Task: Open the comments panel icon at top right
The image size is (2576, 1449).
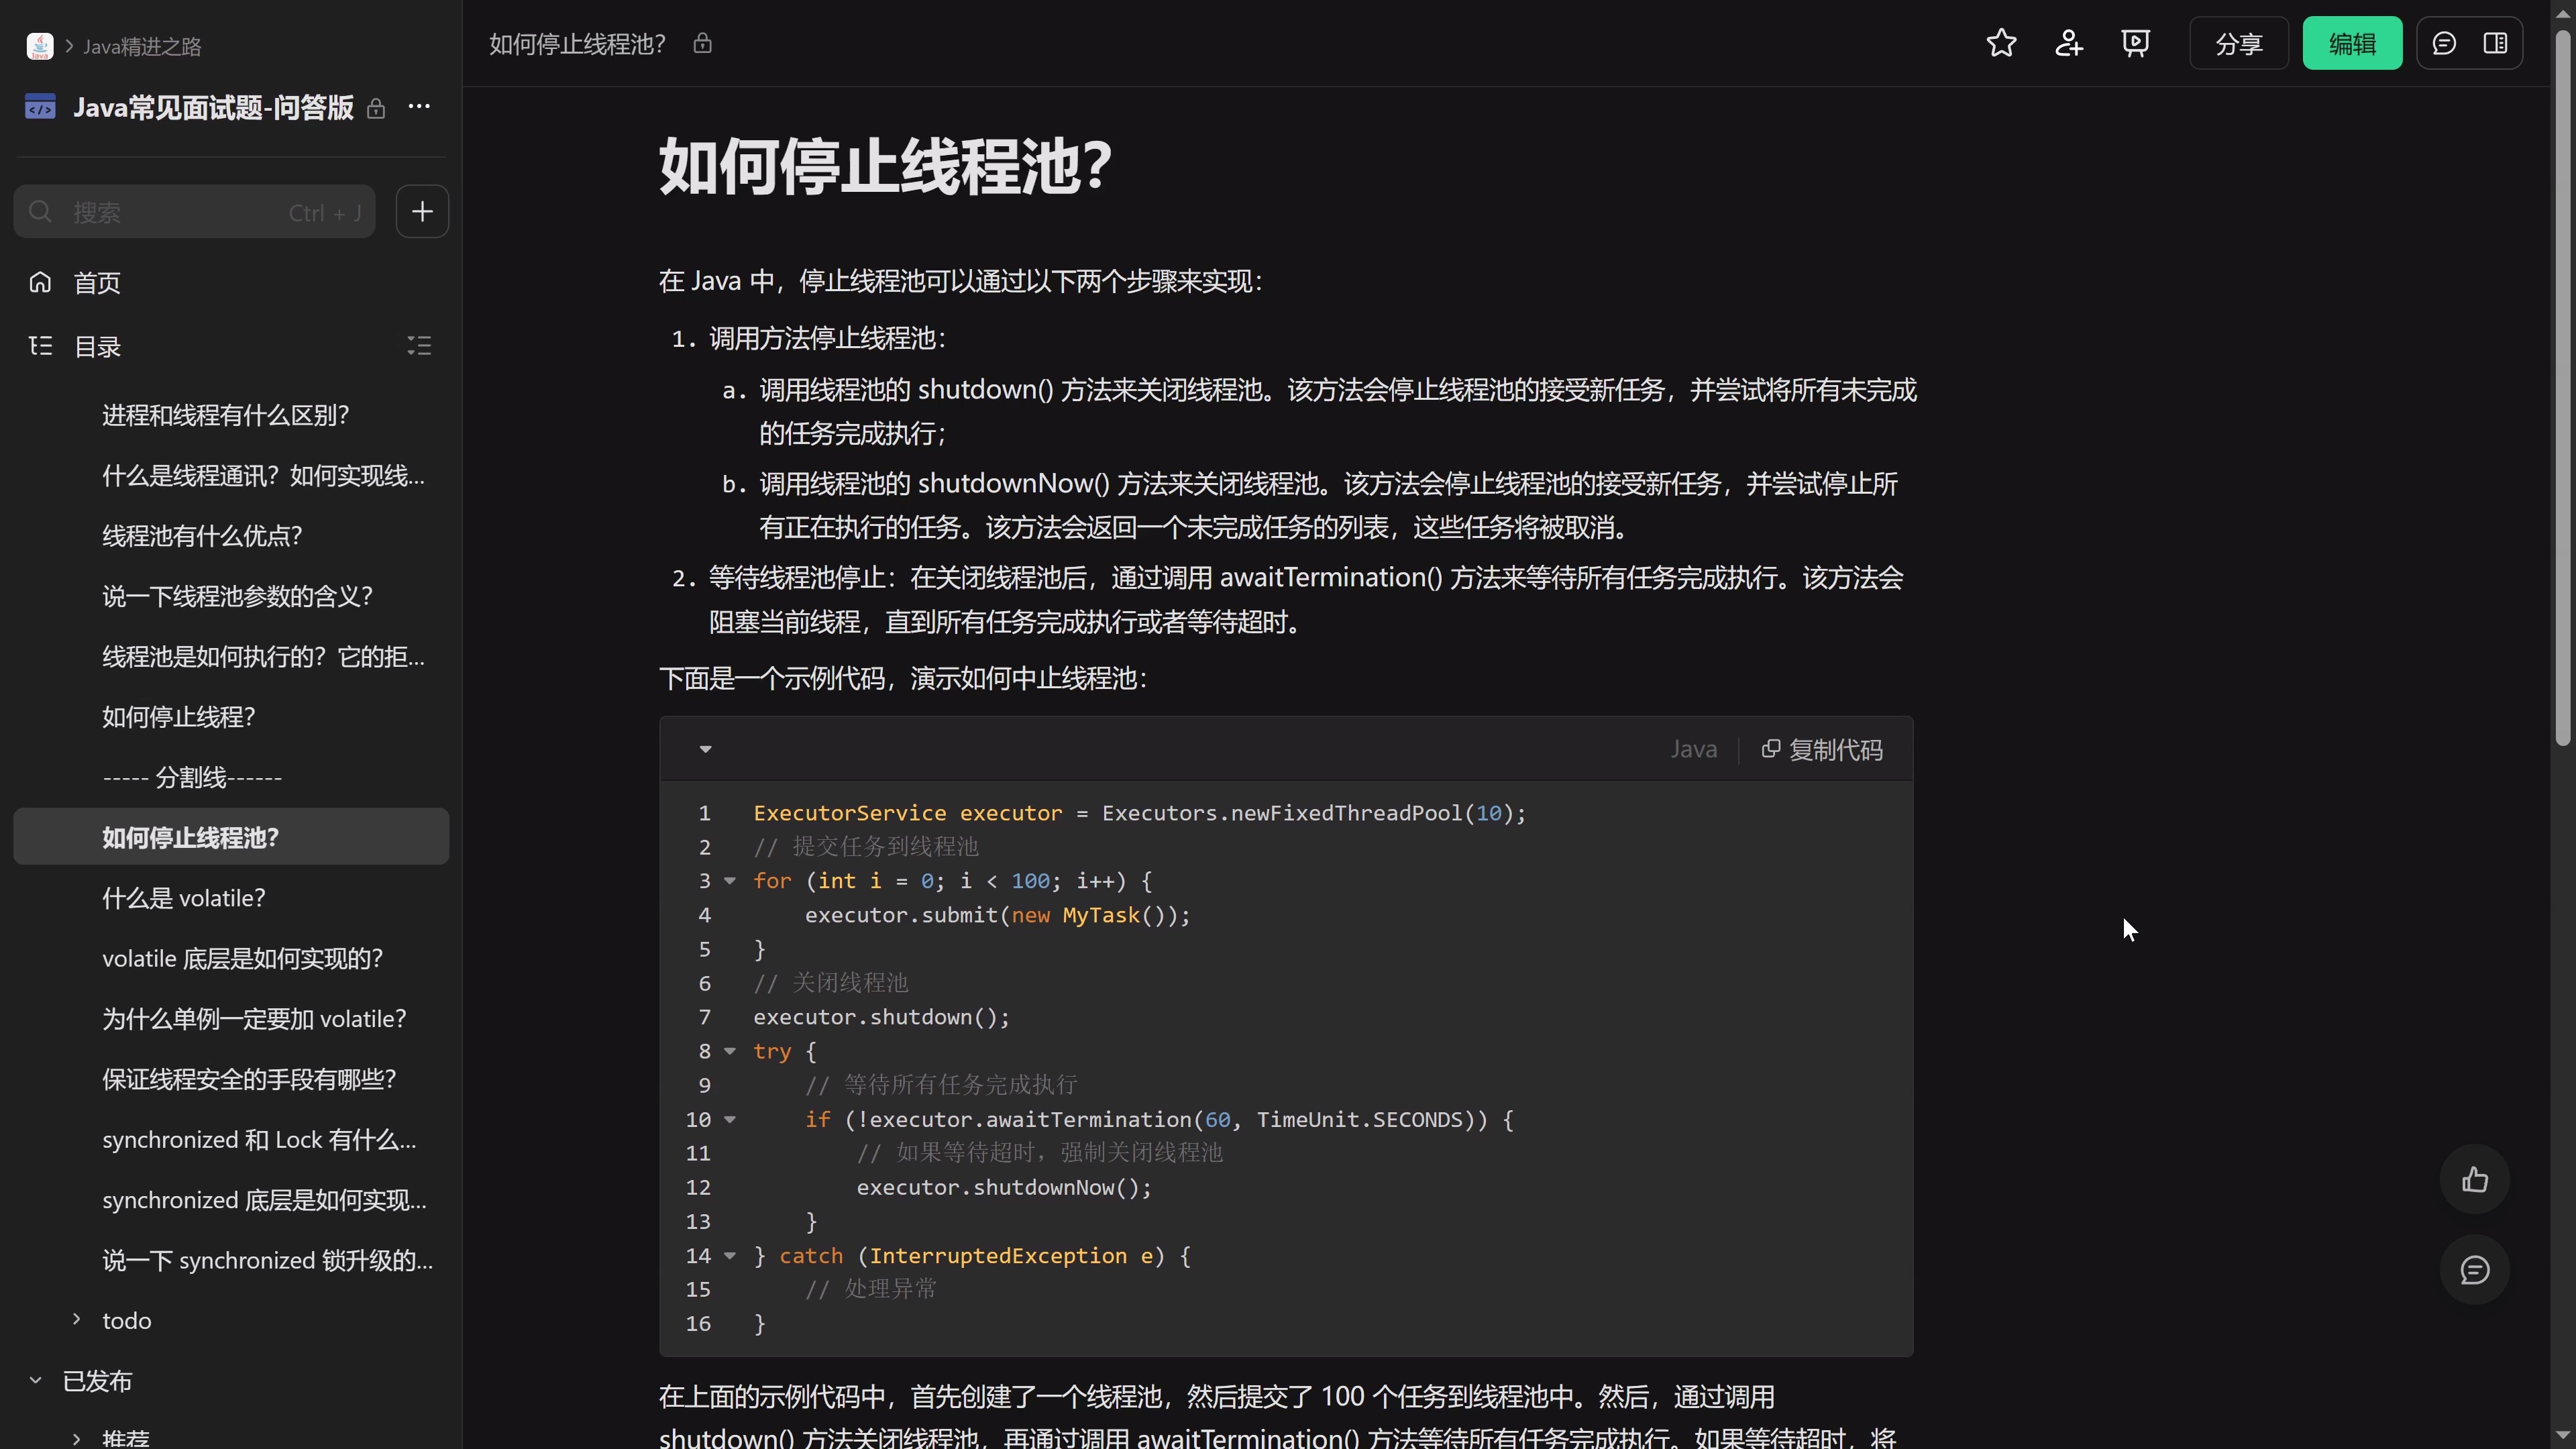Action: tap(2444, 43)
